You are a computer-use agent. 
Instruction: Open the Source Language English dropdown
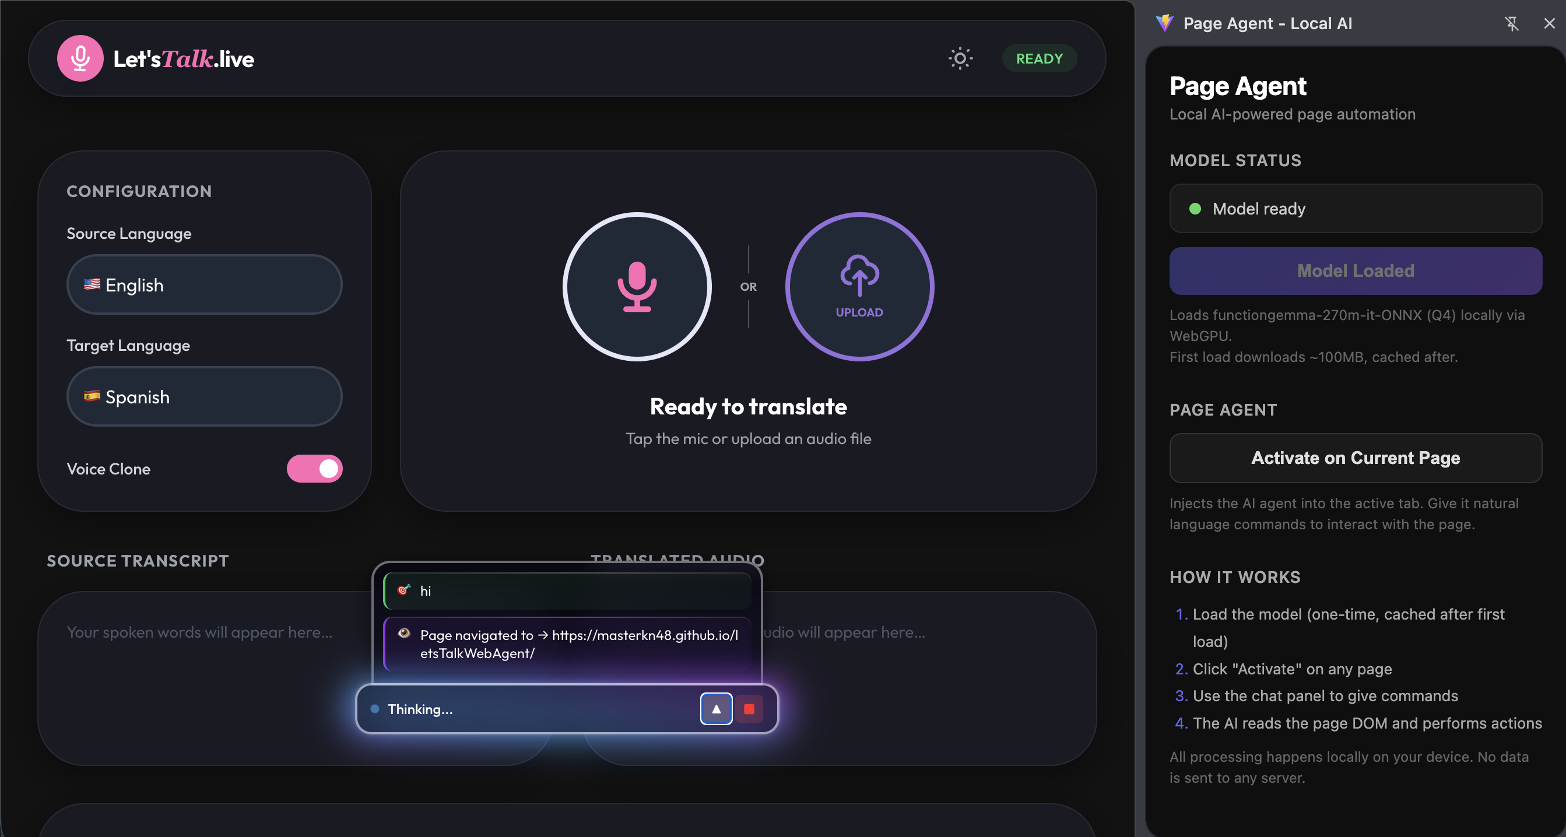coord(204,284)
